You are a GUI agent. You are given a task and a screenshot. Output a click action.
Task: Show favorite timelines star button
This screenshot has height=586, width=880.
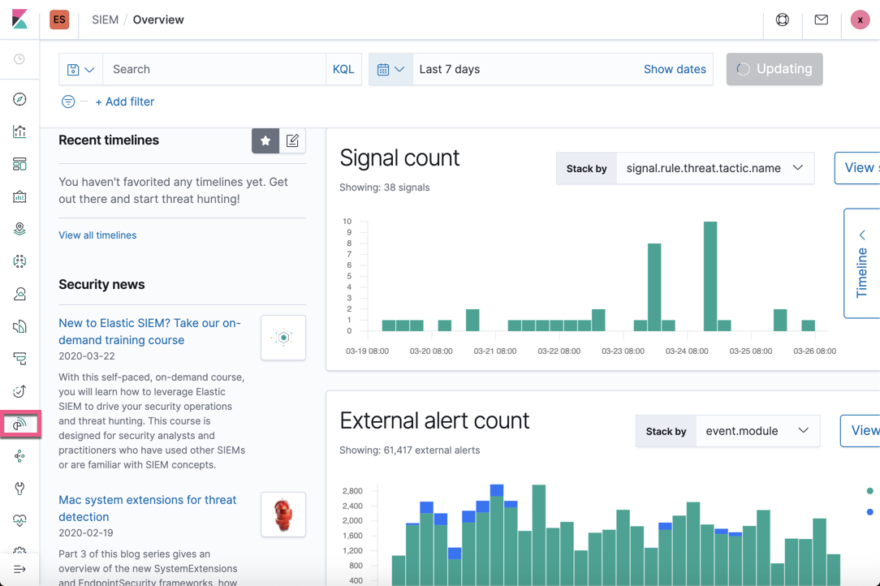[265, 140]
